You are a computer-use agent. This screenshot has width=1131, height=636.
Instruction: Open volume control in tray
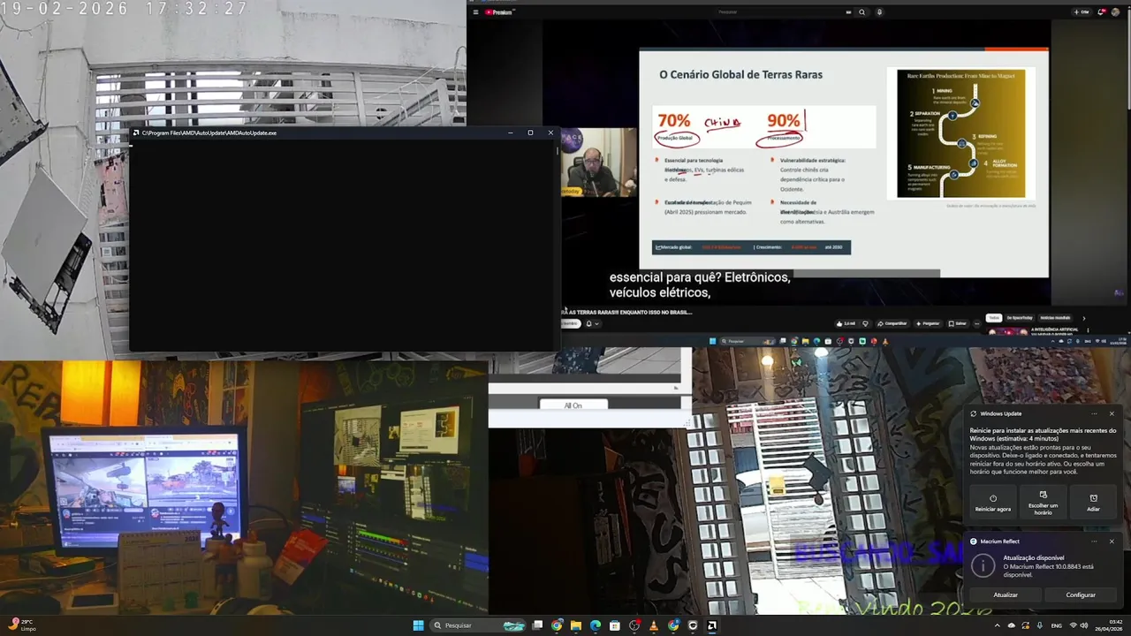1085,625
